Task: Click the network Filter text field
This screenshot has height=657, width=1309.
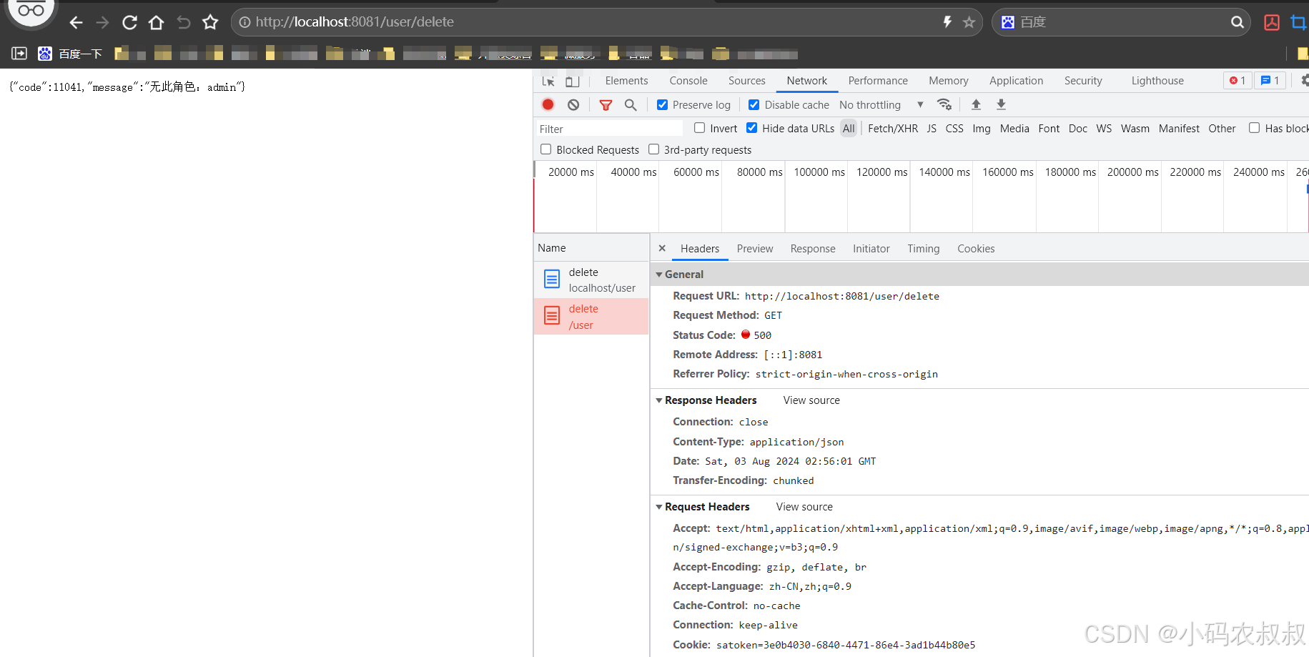Action: [x=608, y=129]
